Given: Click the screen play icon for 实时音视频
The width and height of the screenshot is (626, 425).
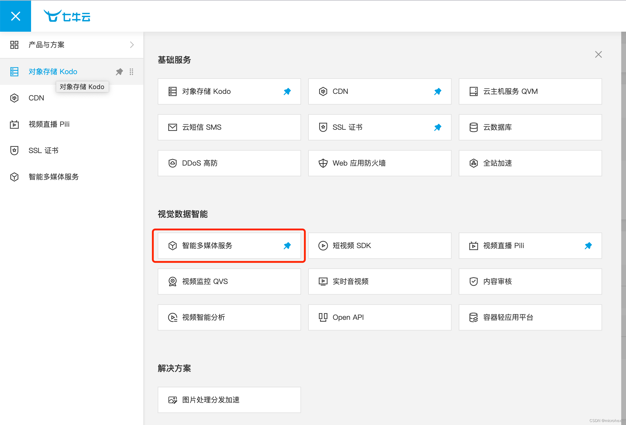Looking at the screenshot, I should 323,282.
